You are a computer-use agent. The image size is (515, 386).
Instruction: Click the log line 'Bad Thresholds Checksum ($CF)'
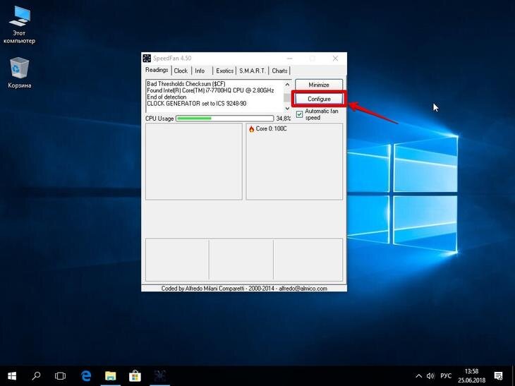pos(186,84)
